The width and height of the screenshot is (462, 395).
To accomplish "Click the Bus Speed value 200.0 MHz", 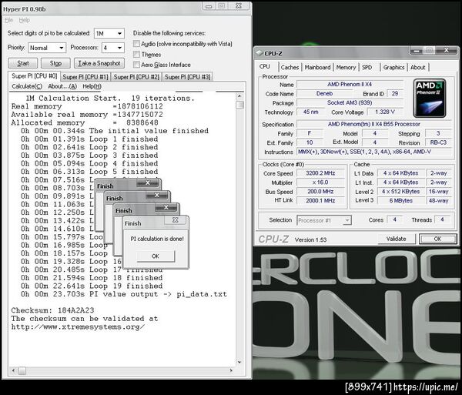I will click(x=320, y=192).
